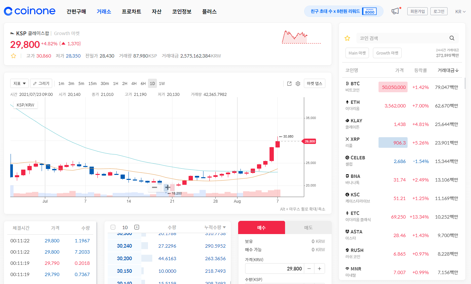Open the 거래소 menu
Image resolution: width=471 pixels, height=284 pixels.
tap(104, 12)
